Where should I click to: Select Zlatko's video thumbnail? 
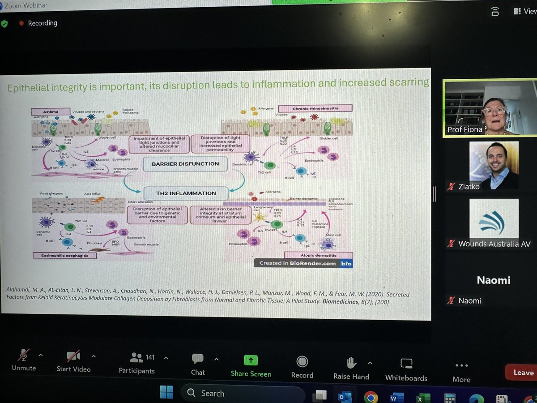coord(494,166)
